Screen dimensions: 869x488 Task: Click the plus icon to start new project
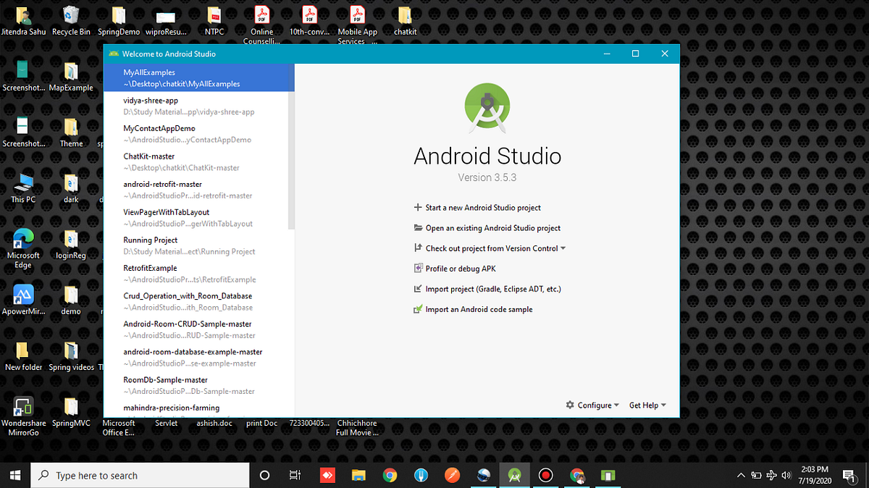click(x=416, y=208)
